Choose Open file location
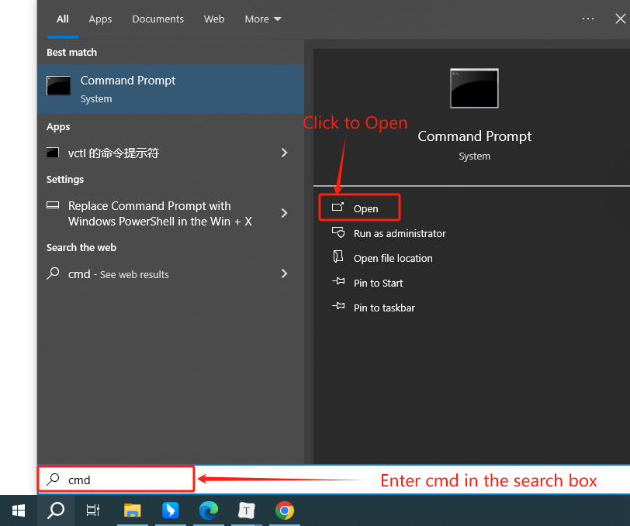The image size is (630, 526). (393, 259)
